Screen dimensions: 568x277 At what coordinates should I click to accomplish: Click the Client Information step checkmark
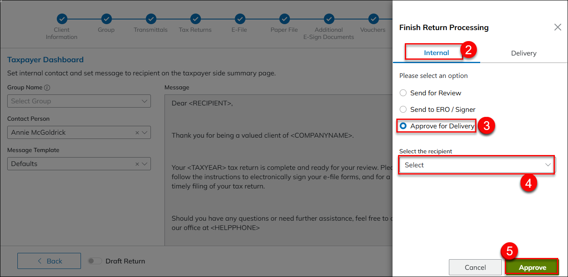(62, 19)
